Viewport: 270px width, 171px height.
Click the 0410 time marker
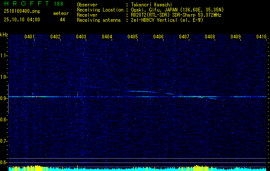(x=261, y=36)
